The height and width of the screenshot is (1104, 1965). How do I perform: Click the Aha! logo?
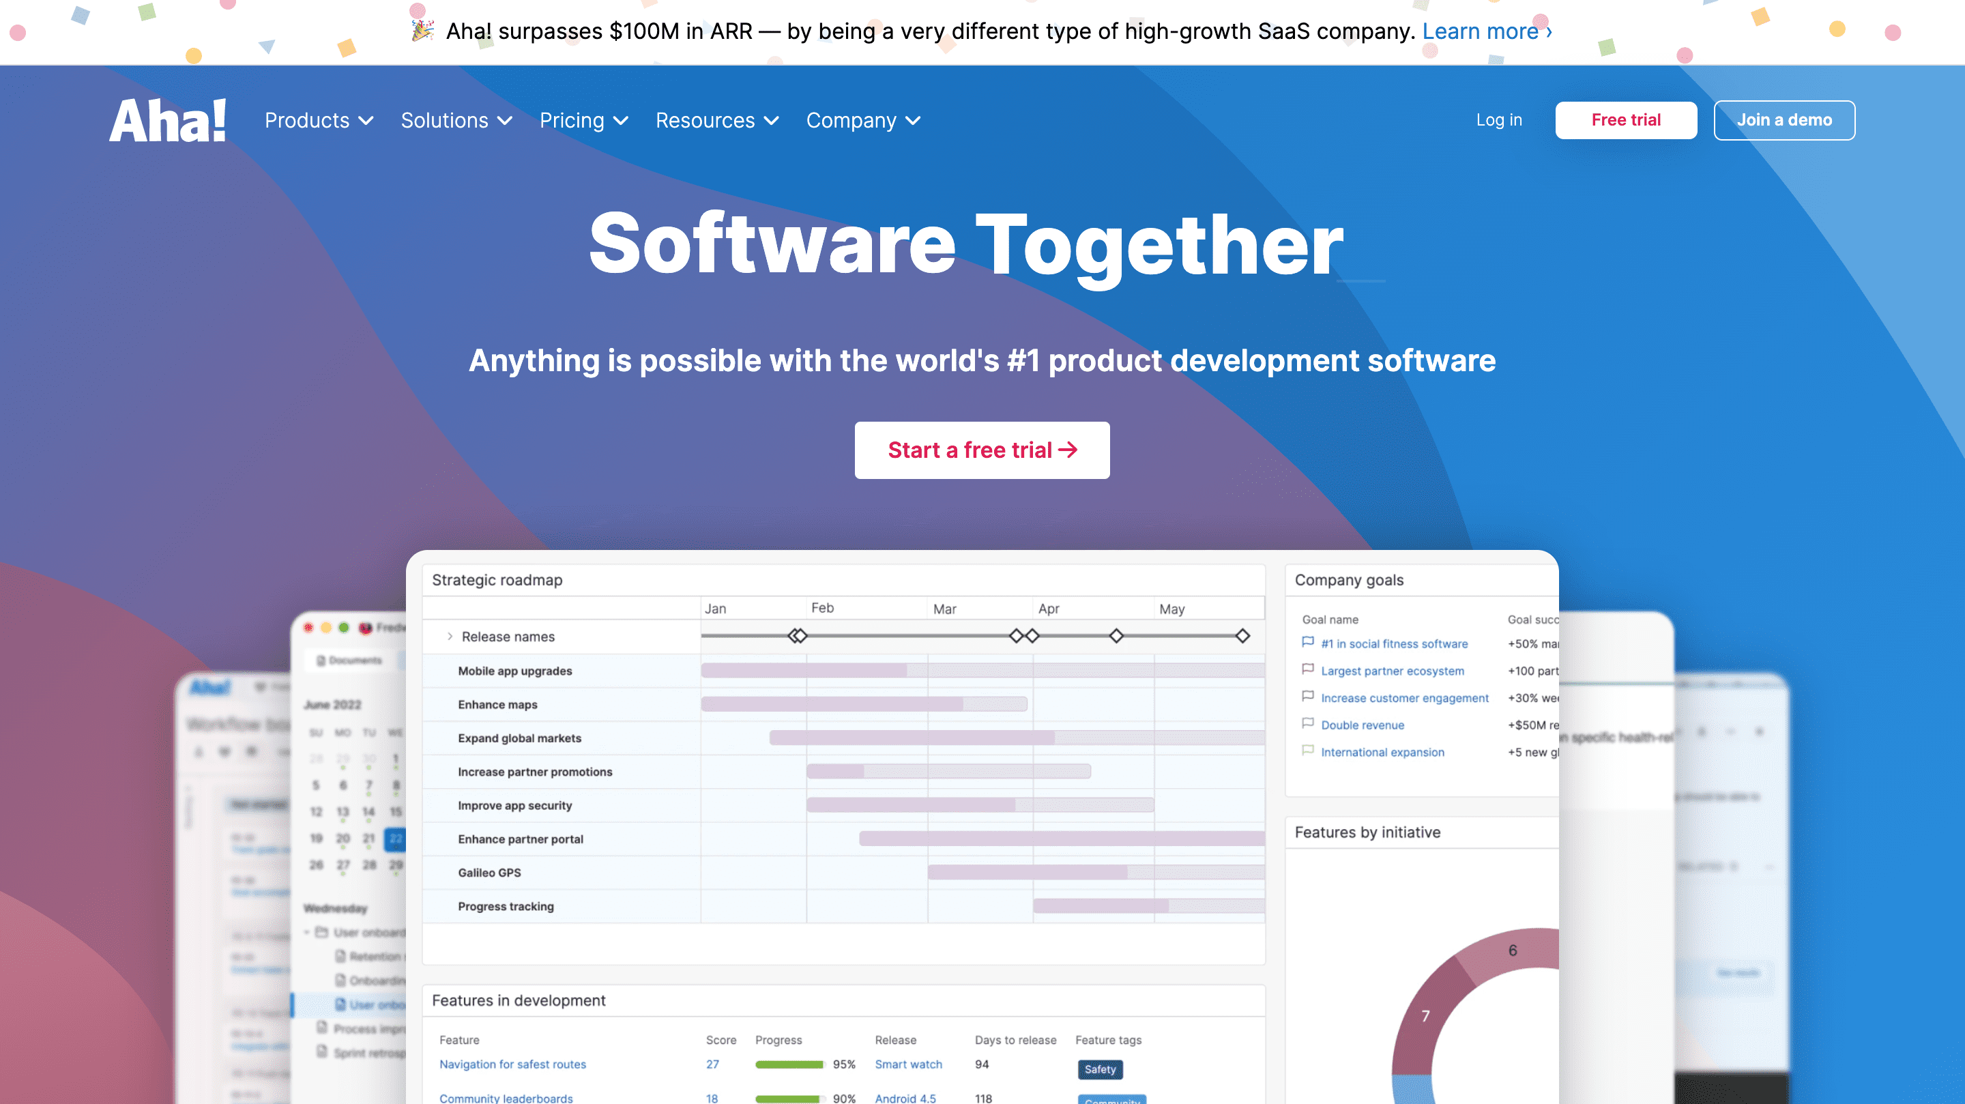pyautogui.click(x=168, y=121)
